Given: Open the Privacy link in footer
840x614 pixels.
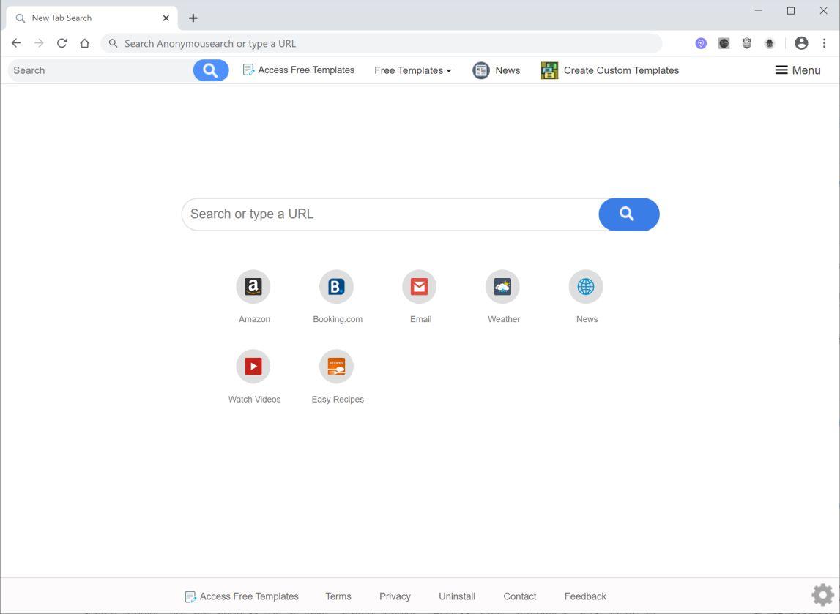Looking at the screenshot, I should tap(395, 596).
